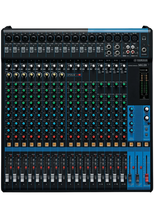154x219 pixels.
Task: Click the channel 1 GAIN knob
Action: [x=9, y=66]
